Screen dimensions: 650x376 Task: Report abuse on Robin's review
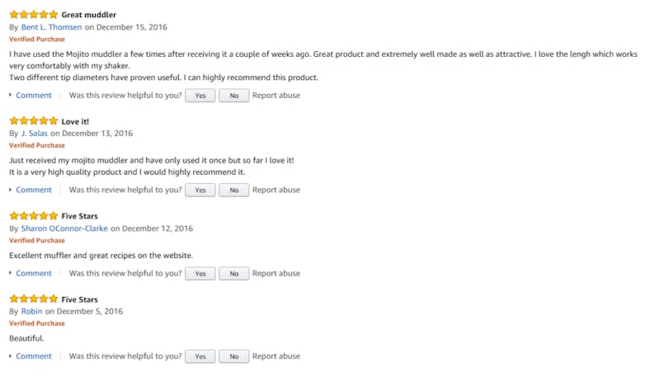(276, 357)
